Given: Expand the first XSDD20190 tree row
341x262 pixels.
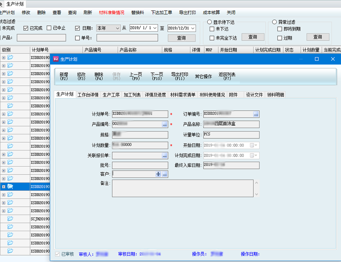Looking at the screenshot, I should pos(4,57).
